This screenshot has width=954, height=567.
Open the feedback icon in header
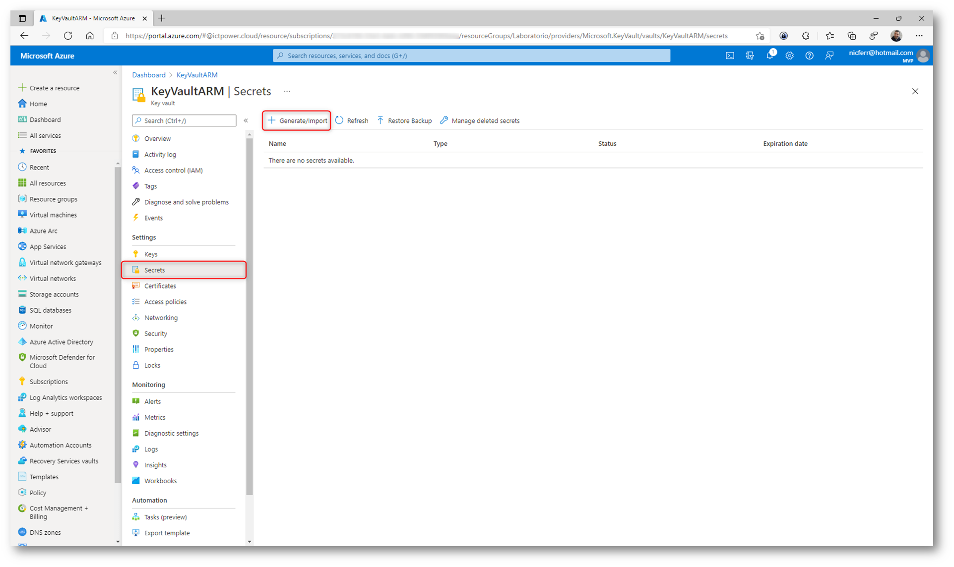[x=829, y=56]
